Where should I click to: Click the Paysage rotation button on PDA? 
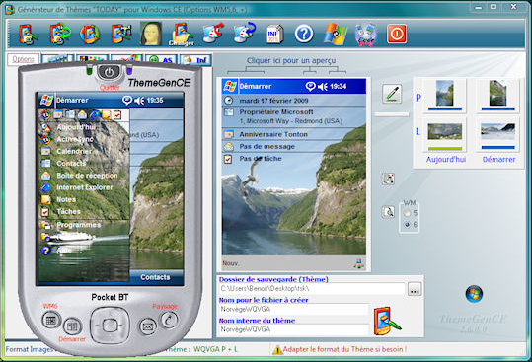point(169,319)
